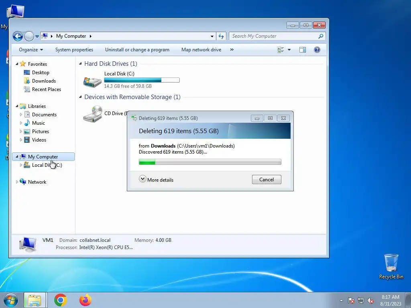Open the recent pages dropdown arrow

[x=37, y=36]
